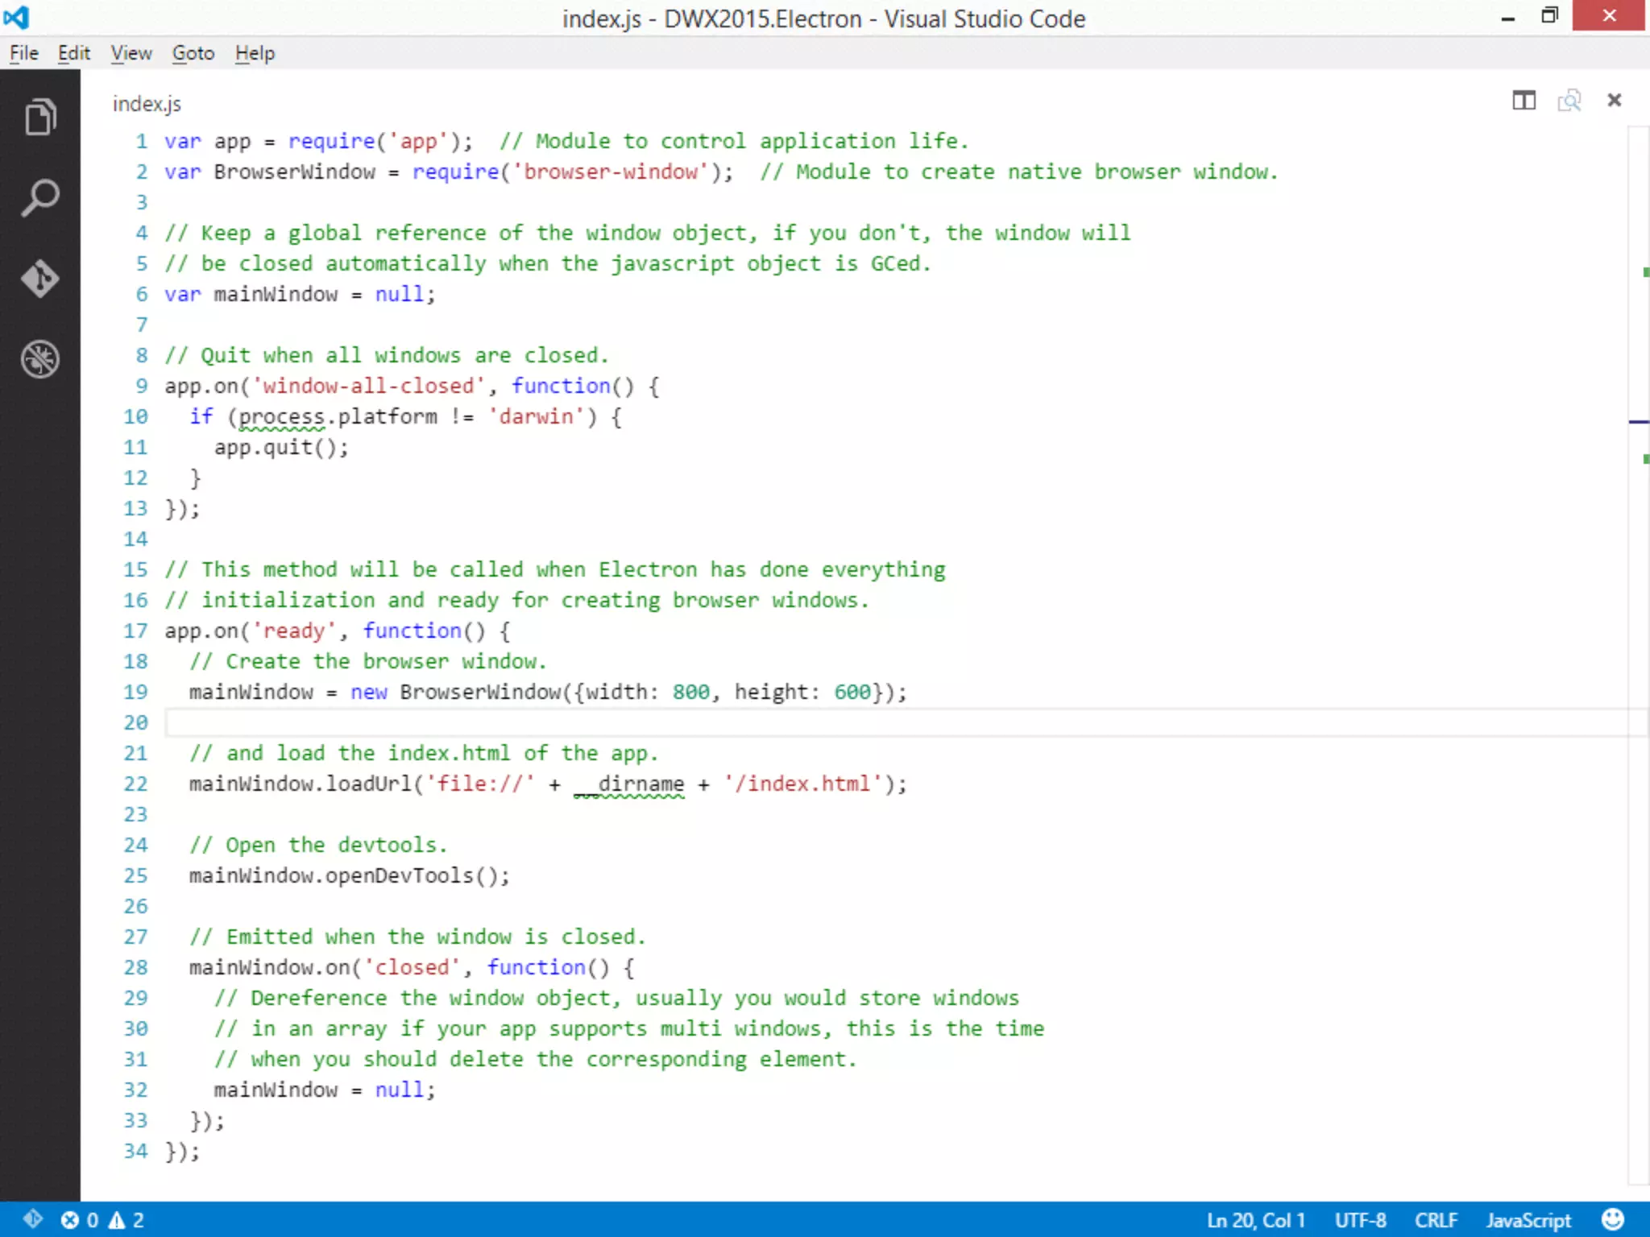Open the File menu
1650x1237 pixels.
click(23, 53)
